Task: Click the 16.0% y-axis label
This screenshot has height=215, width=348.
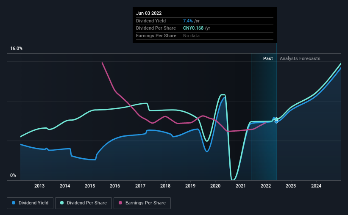Action: coord(16,49)
